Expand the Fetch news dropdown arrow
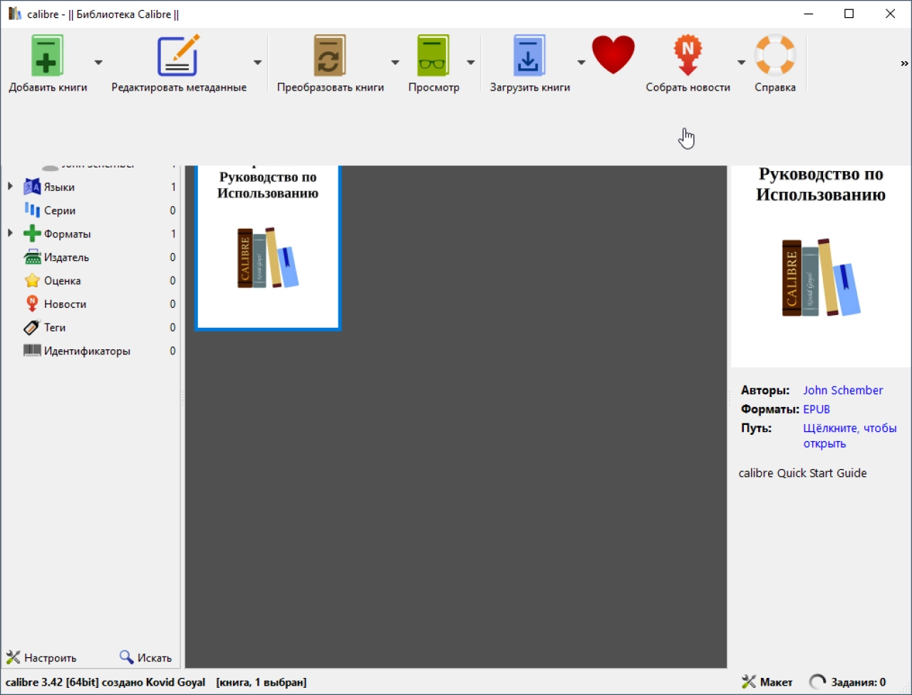This screenshot has width=912, height=695. pos(741,63)
